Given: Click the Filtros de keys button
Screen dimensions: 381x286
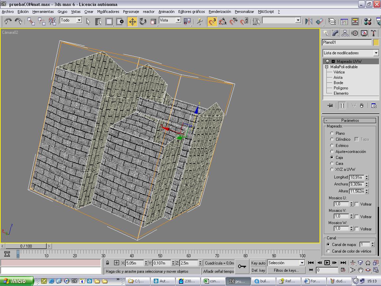Looking at the screenshot, I should pyautogui.click(x=286, y=270).
